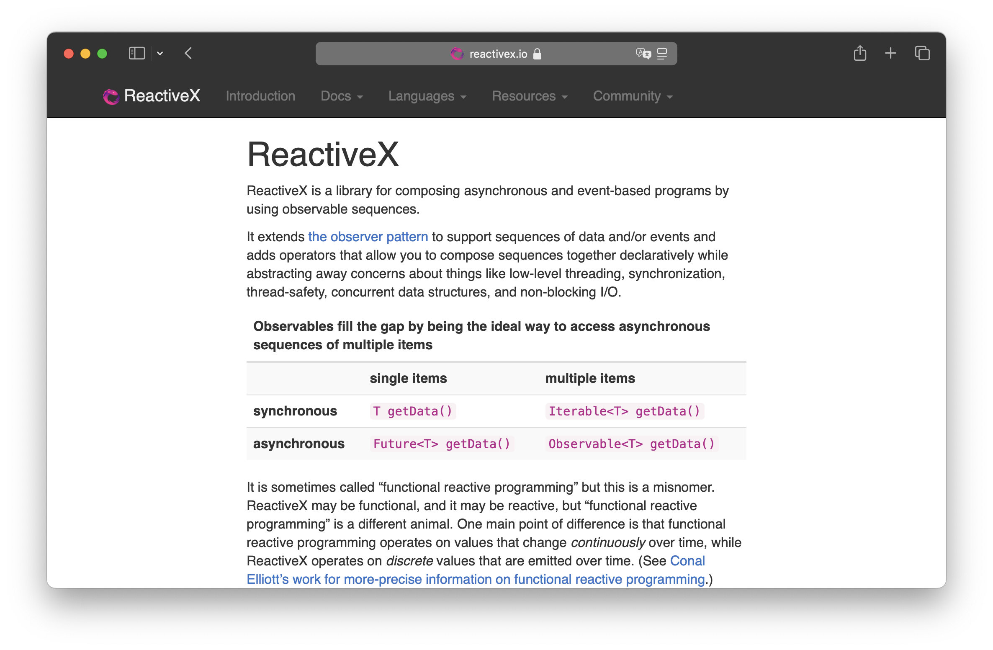Click the translate page icon
The height and width of the screenshot is (650, 993).
tap(643, 54)
